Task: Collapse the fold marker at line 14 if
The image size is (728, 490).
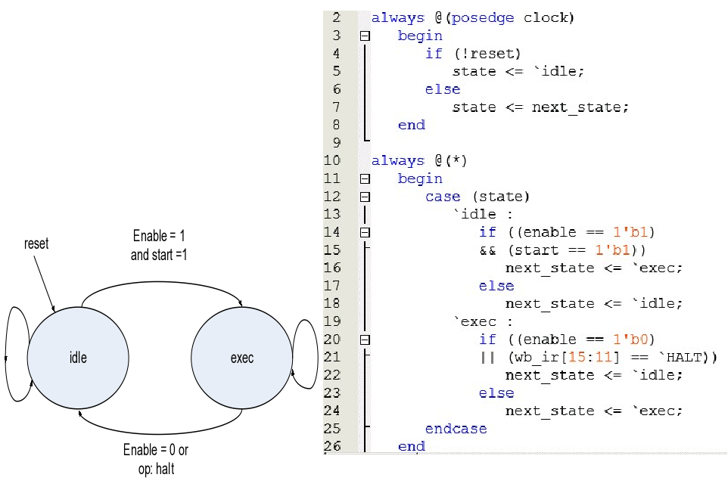Action: click(x=365, y=232)
